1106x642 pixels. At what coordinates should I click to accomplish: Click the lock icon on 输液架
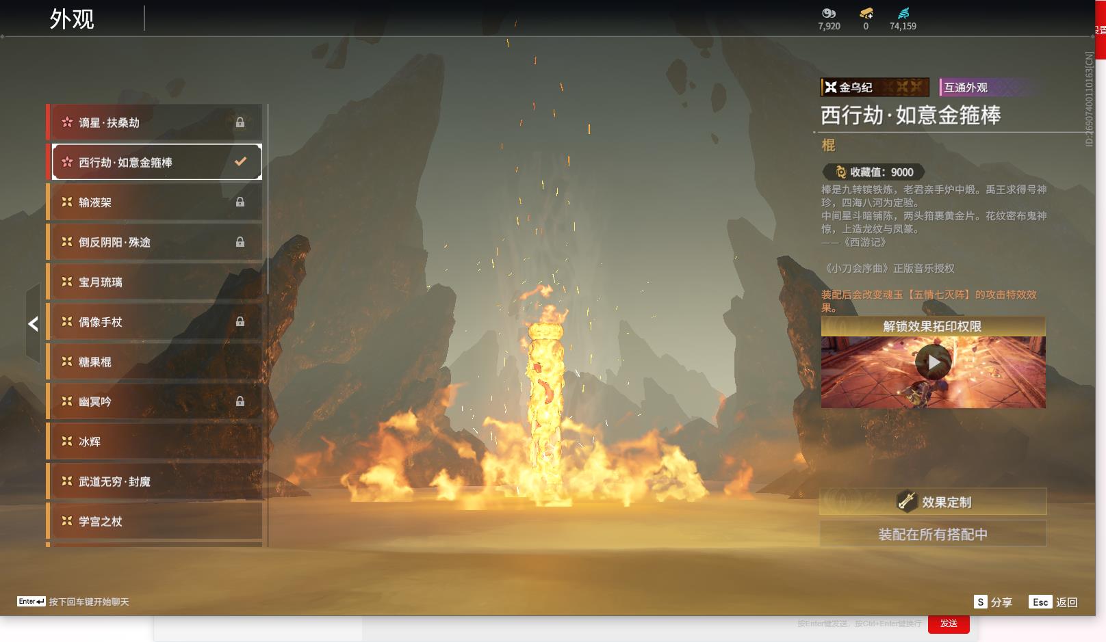click(x=240, y=202)
